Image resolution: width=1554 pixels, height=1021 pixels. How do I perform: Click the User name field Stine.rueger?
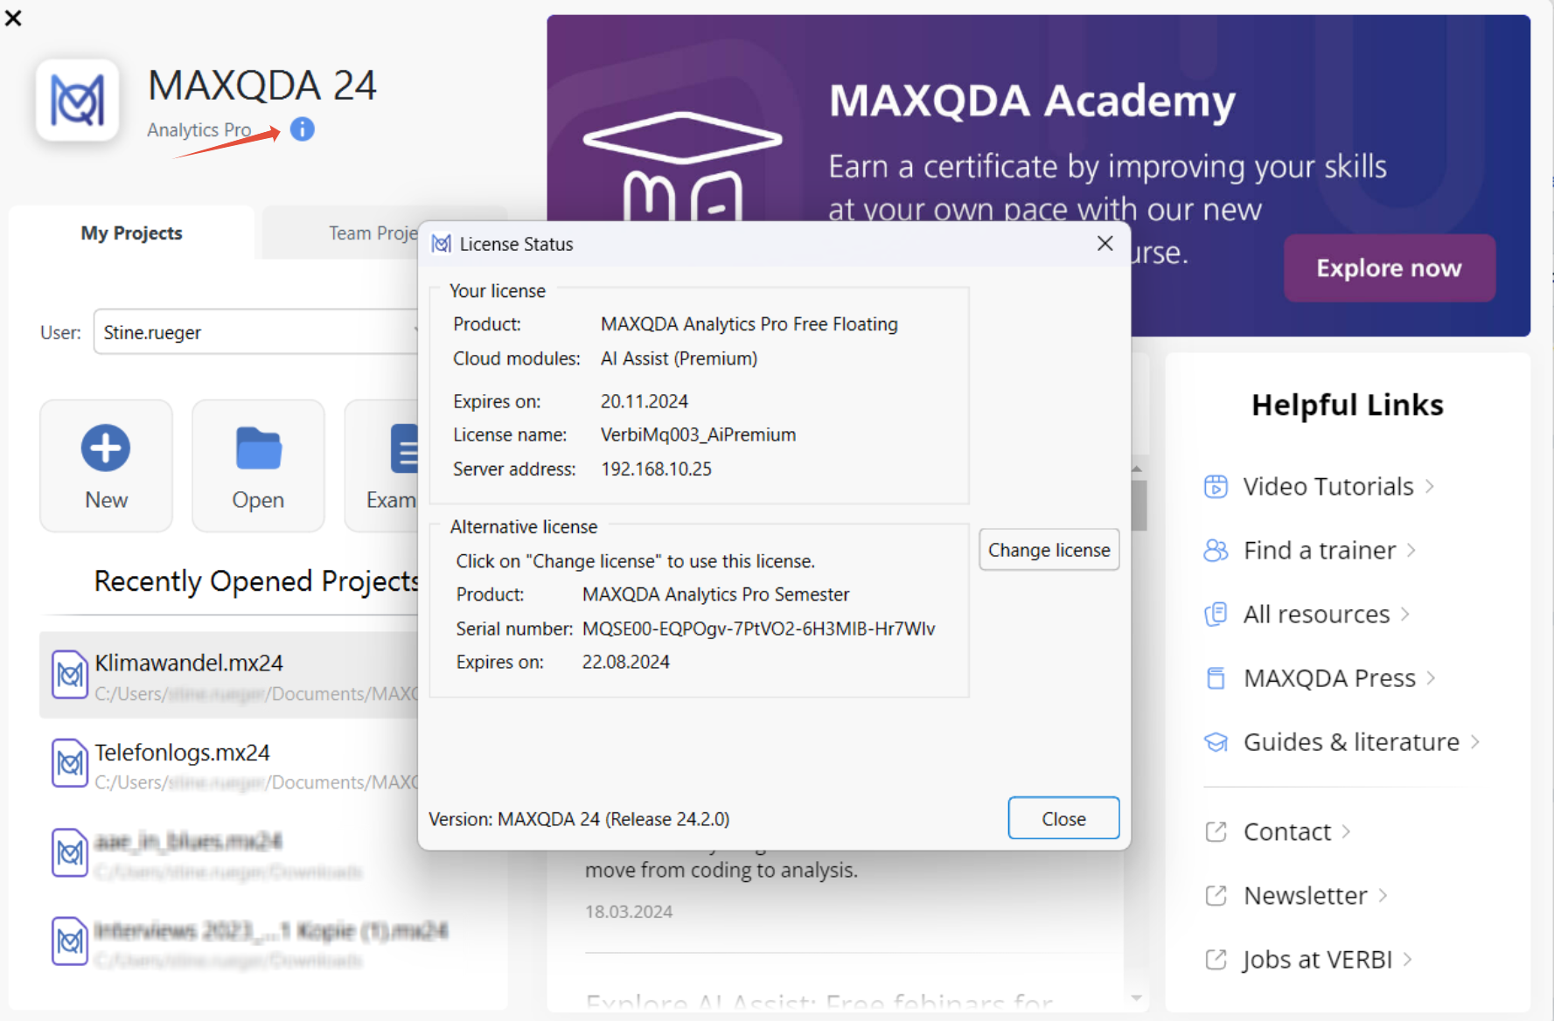click(x=255, y=332)
